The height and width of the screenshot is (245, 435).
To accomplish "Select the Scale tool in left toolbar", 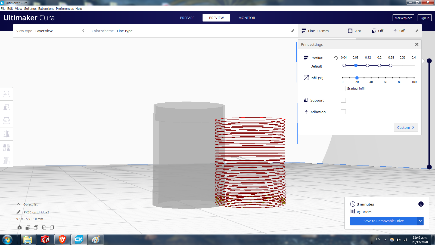I will [7, 107].
